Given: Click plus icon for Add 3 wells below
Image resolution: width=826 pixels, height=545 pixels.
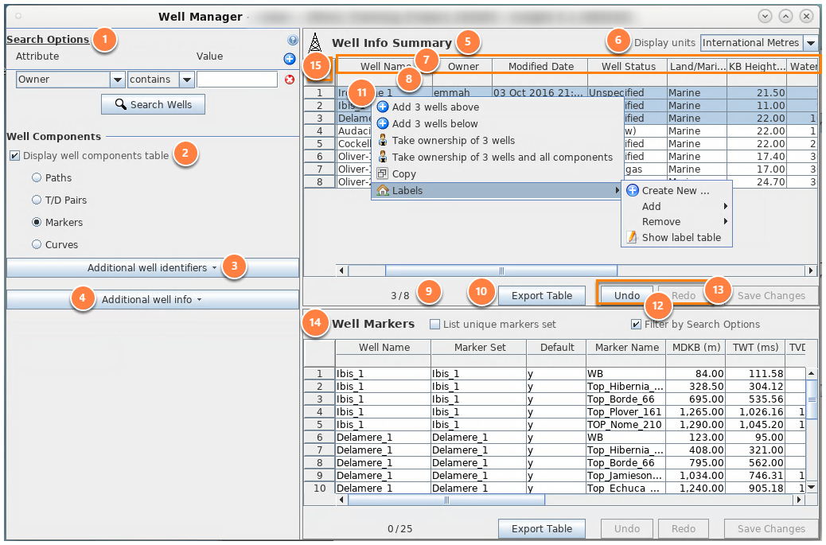Looking at the screenshot, I should click(383, 124).
